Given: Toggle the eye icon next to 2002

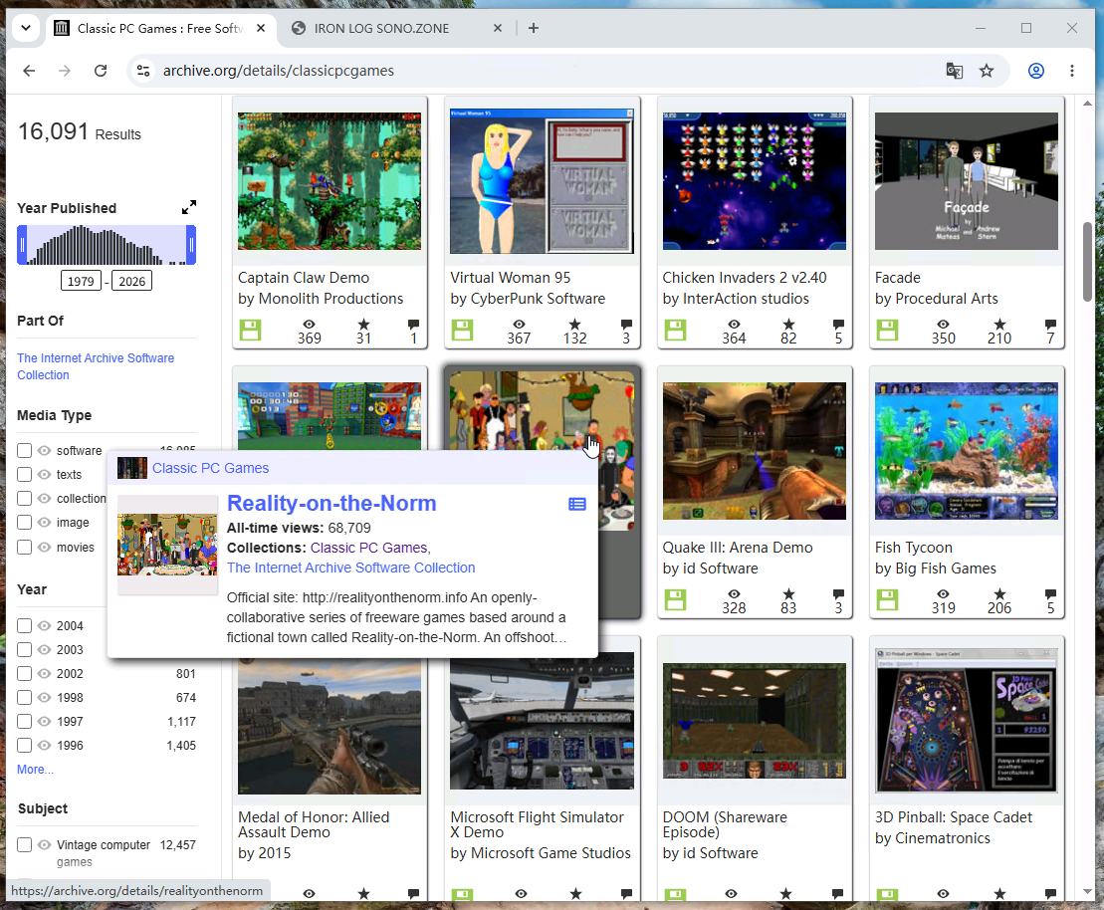Looking at the screenshot, I should point(45,673).
